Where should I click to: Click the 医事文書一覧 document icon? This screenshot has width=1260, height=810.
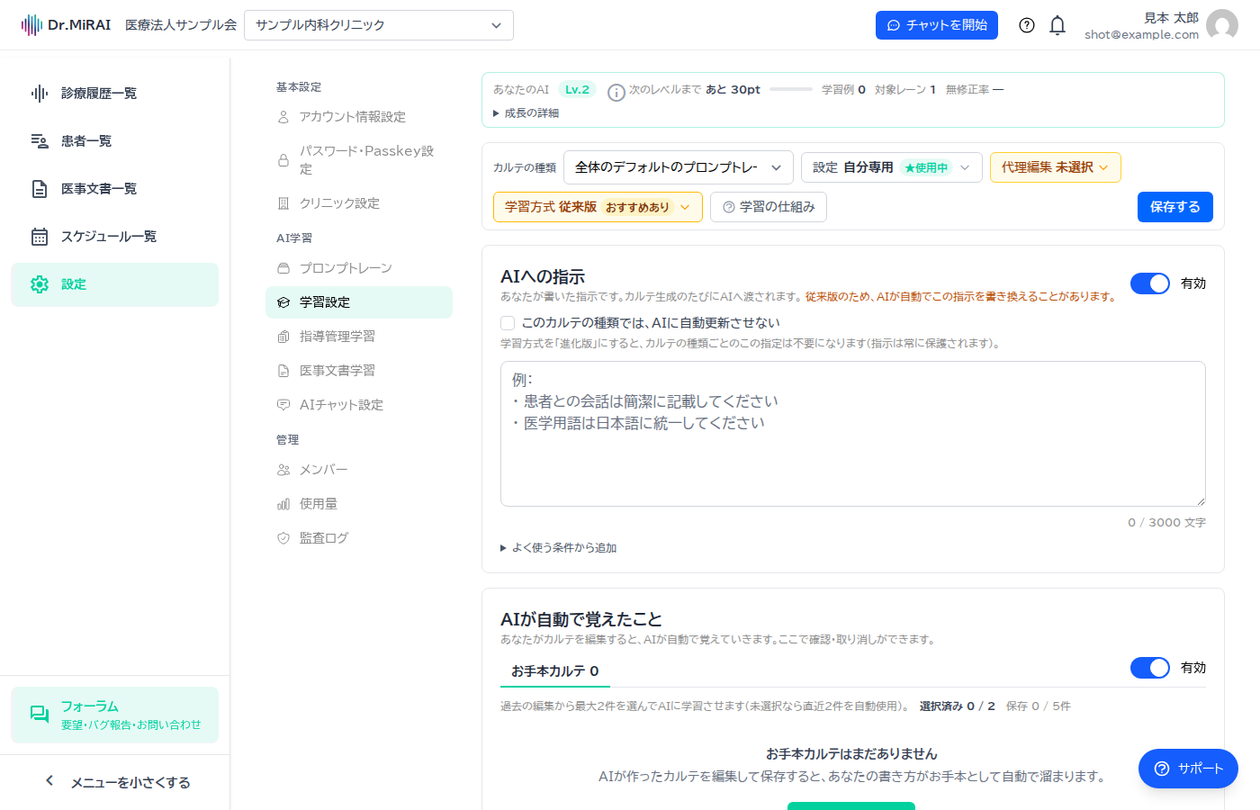(40, 189)
